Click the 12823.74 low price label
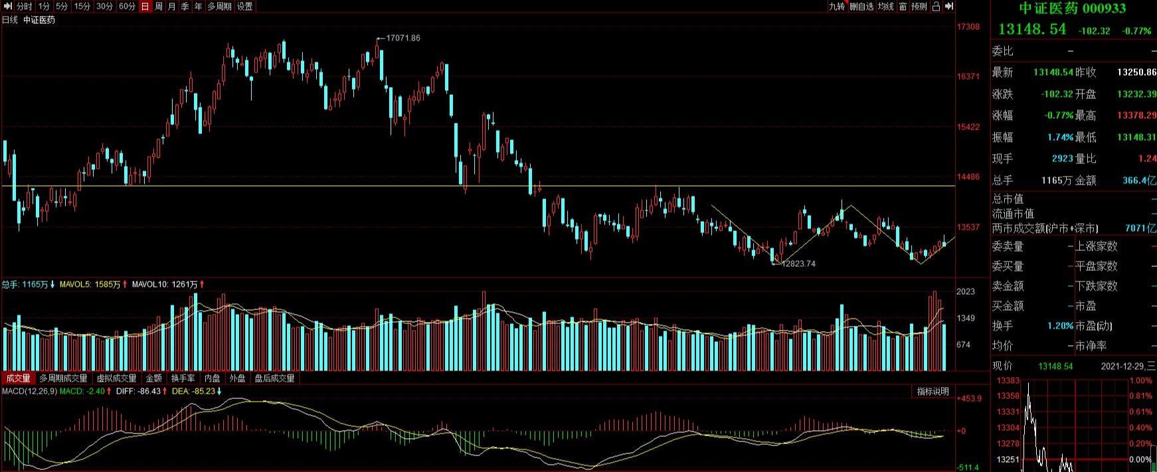 [x=798, y=264]
